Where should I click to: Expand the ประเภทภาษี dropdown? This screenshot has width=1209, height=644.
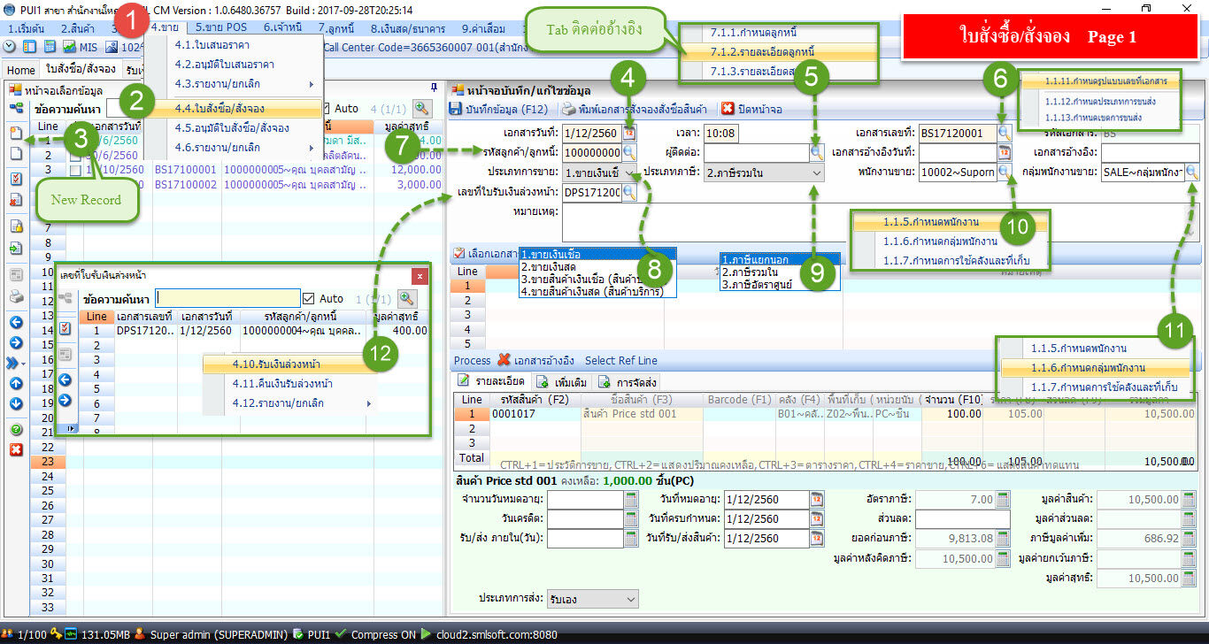(815, 172)
